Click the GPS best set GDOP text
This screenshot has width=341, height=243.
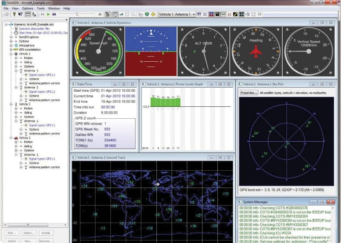pyautogui.click(x=282, y=190)
